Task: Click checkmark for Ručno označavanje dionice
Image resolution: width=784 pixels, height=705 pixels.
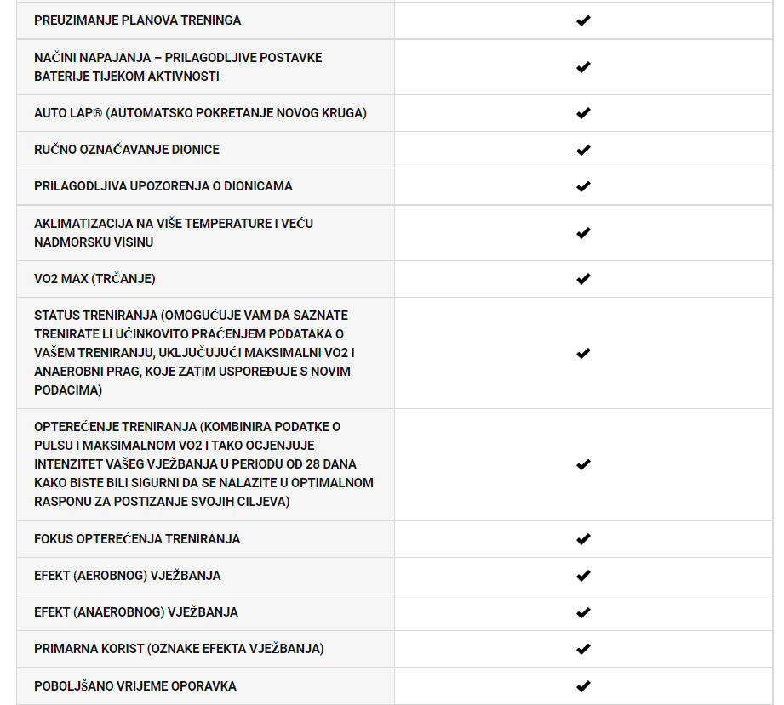Action: click(583, 150)
